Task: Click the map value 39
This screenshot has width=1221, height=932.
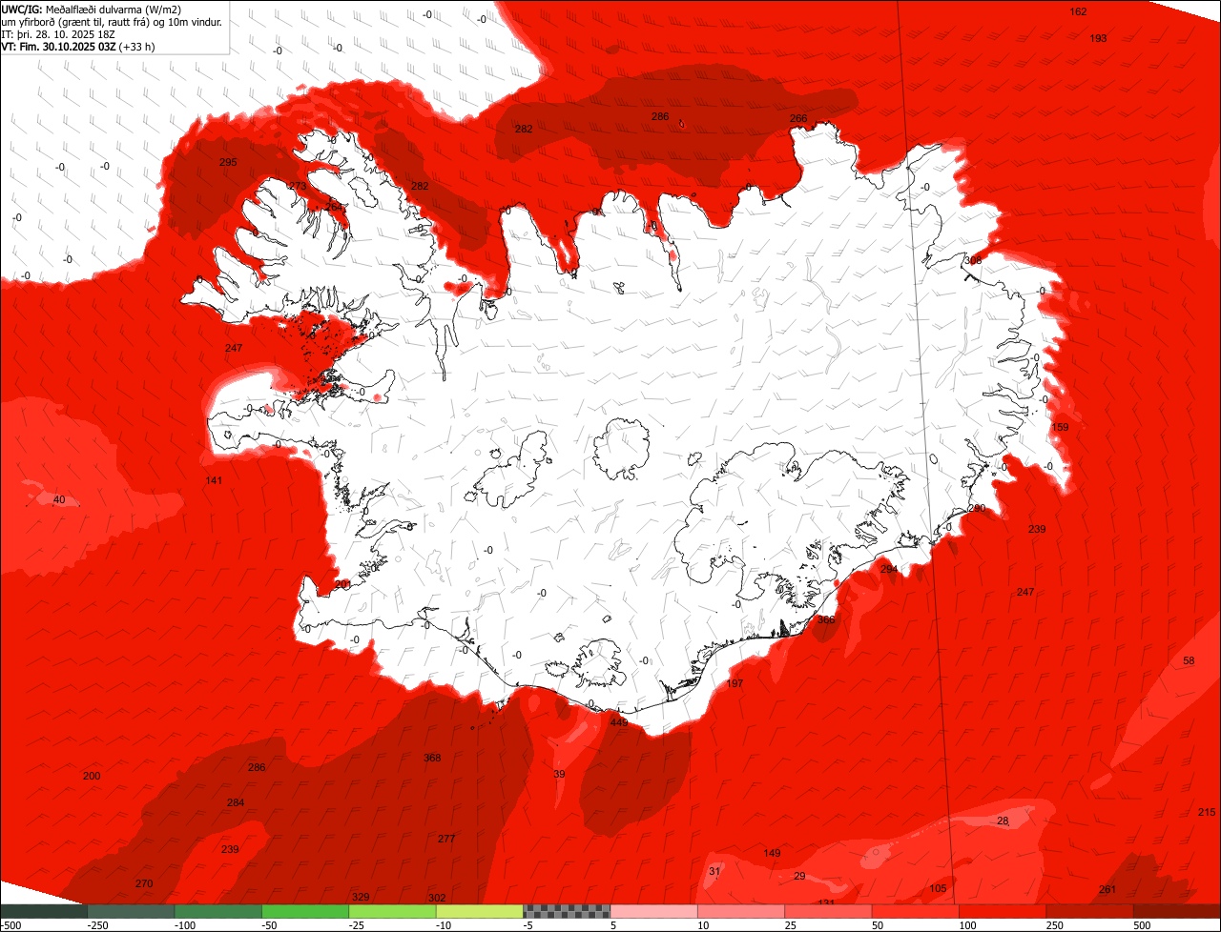Action: 559,774
